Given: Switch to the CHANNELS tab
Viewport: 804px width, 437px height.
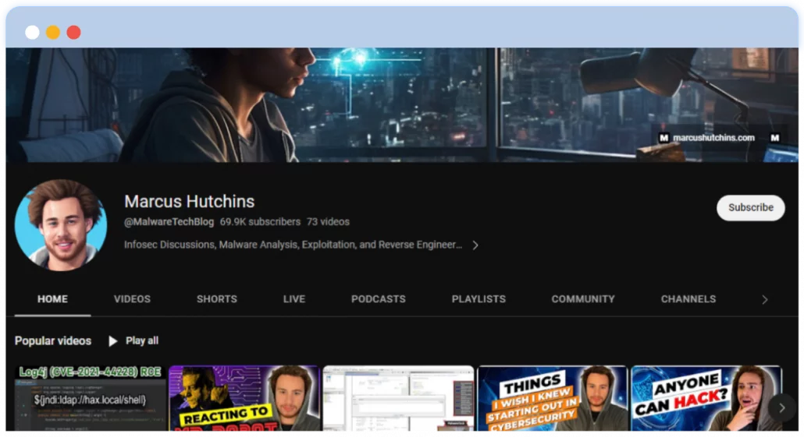Looking at the screenshot, I should pyautogui.click(x=688, y=299).
